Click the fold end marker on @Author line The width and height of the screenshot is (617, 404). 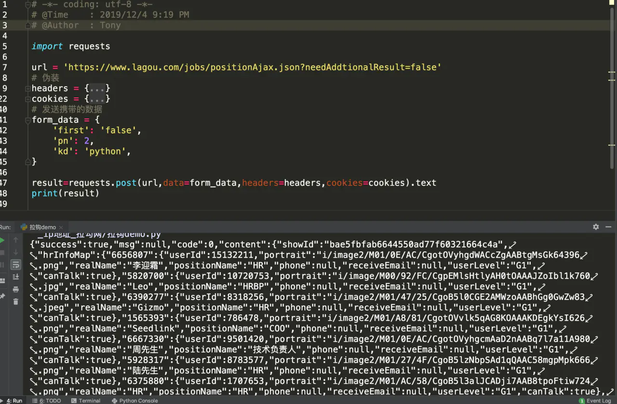coord(28,25)
